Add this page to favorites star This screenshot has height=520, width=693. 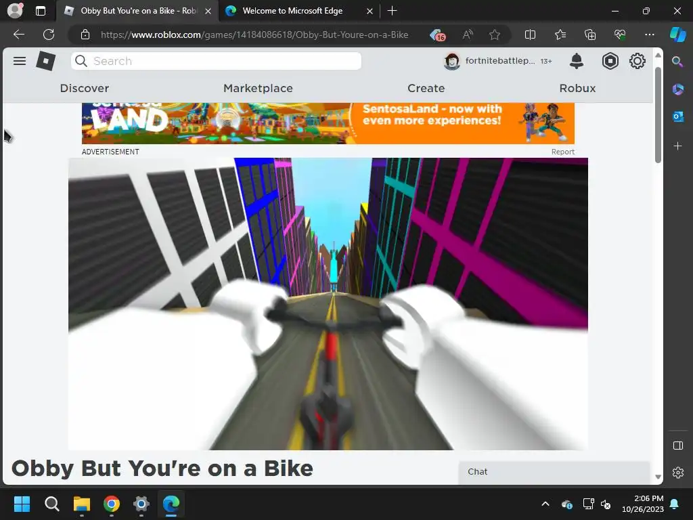(x=495, y=35)
